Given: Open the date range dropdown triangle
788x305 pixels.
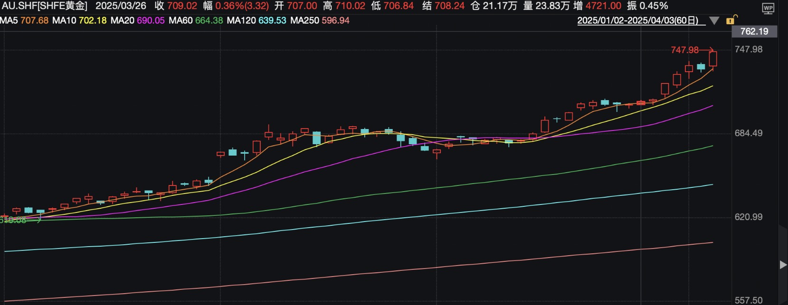Looking at the screenshot, I should click(714, 21).
